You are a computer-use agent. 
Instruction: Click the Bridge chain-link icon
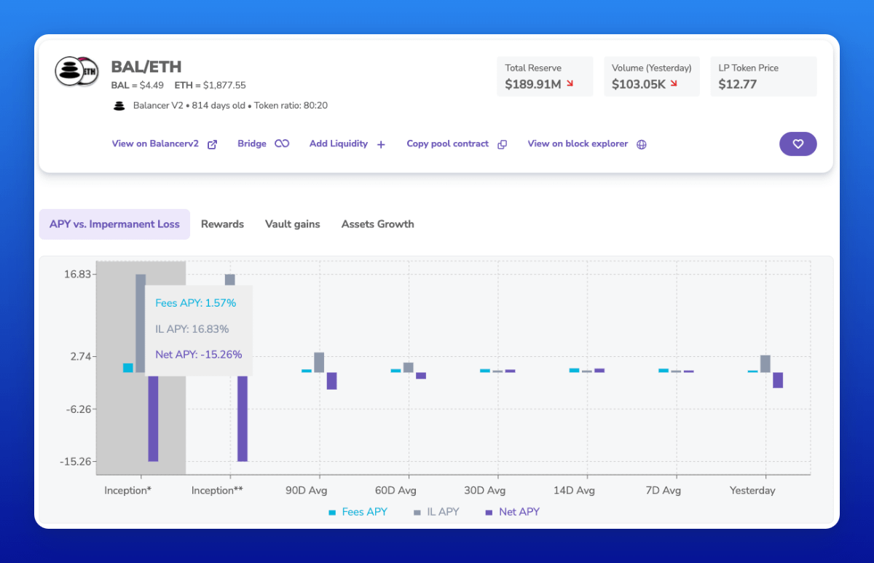coord(282,144)
